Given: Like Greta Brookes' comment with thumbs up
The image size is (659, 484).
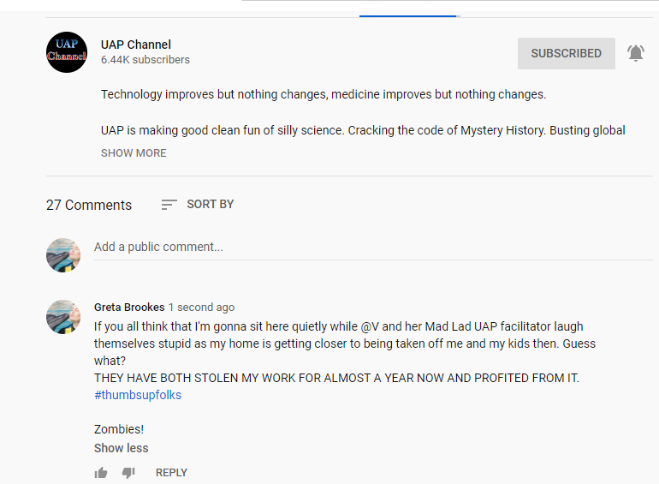Looking at the screenshot, I should tap(101, 472).
